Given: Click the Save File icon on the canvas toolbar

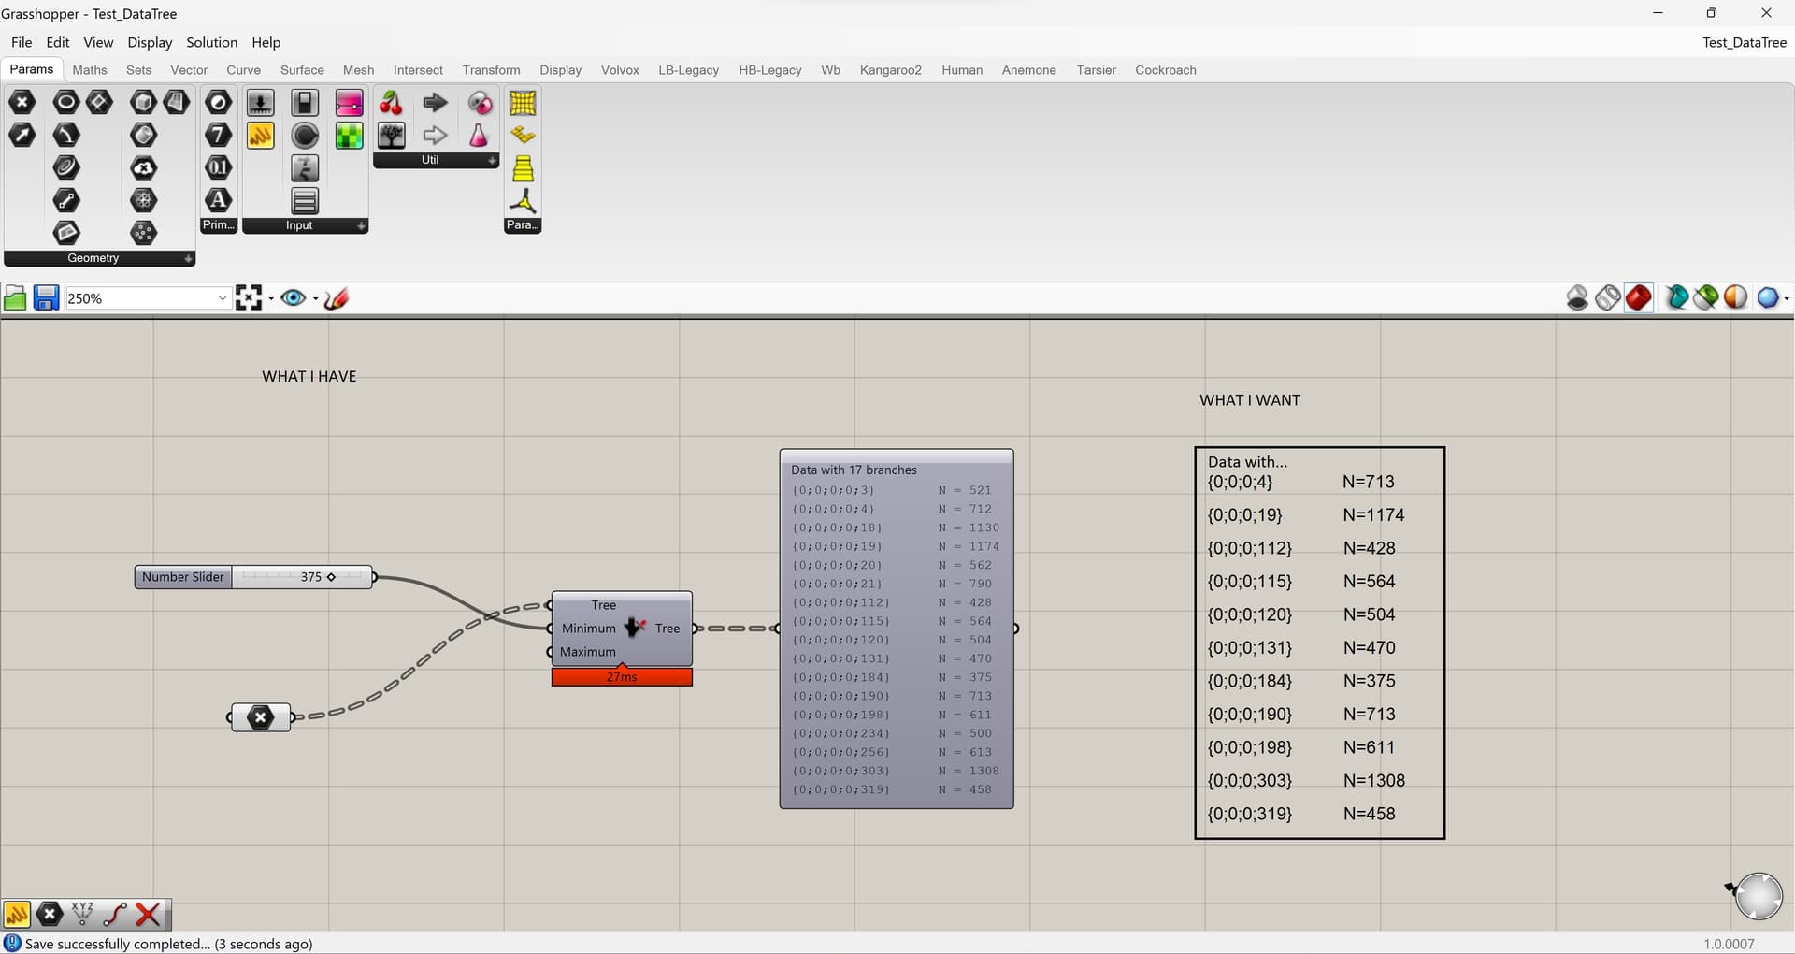Looking at the screenshot, I should [46, 297].
